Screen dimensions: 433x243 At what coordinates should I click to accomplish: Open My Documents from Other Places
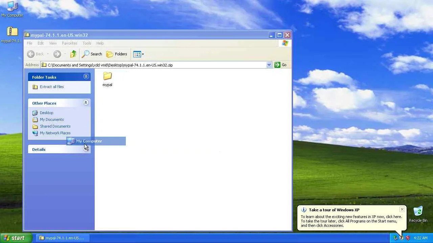click(52, 119)
